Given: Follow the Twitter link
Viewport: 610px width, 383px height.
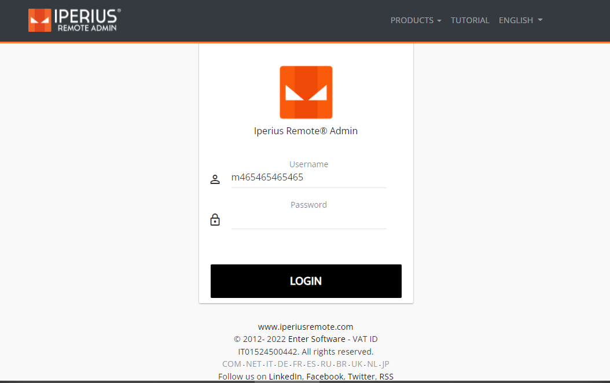Looking at the screenshot, I should [x=361, y=377].
